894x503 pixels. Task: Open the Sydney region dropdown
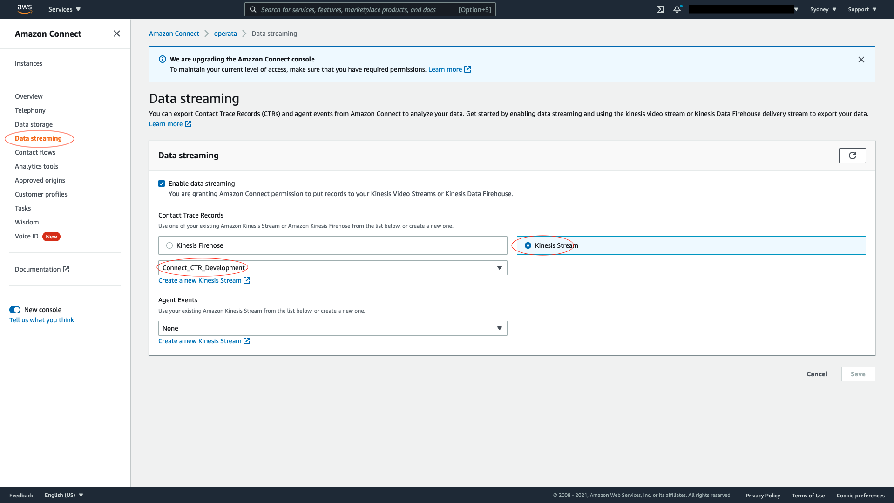pos(823,9)
